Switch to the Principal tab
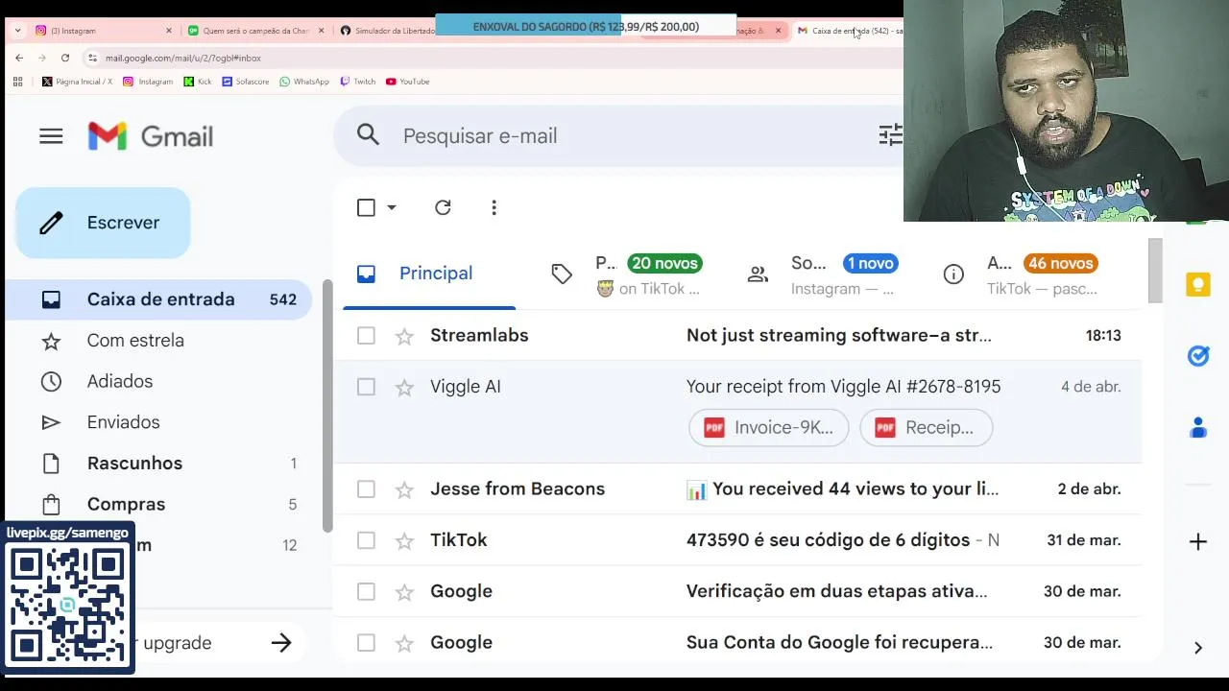 pos(429,274)
